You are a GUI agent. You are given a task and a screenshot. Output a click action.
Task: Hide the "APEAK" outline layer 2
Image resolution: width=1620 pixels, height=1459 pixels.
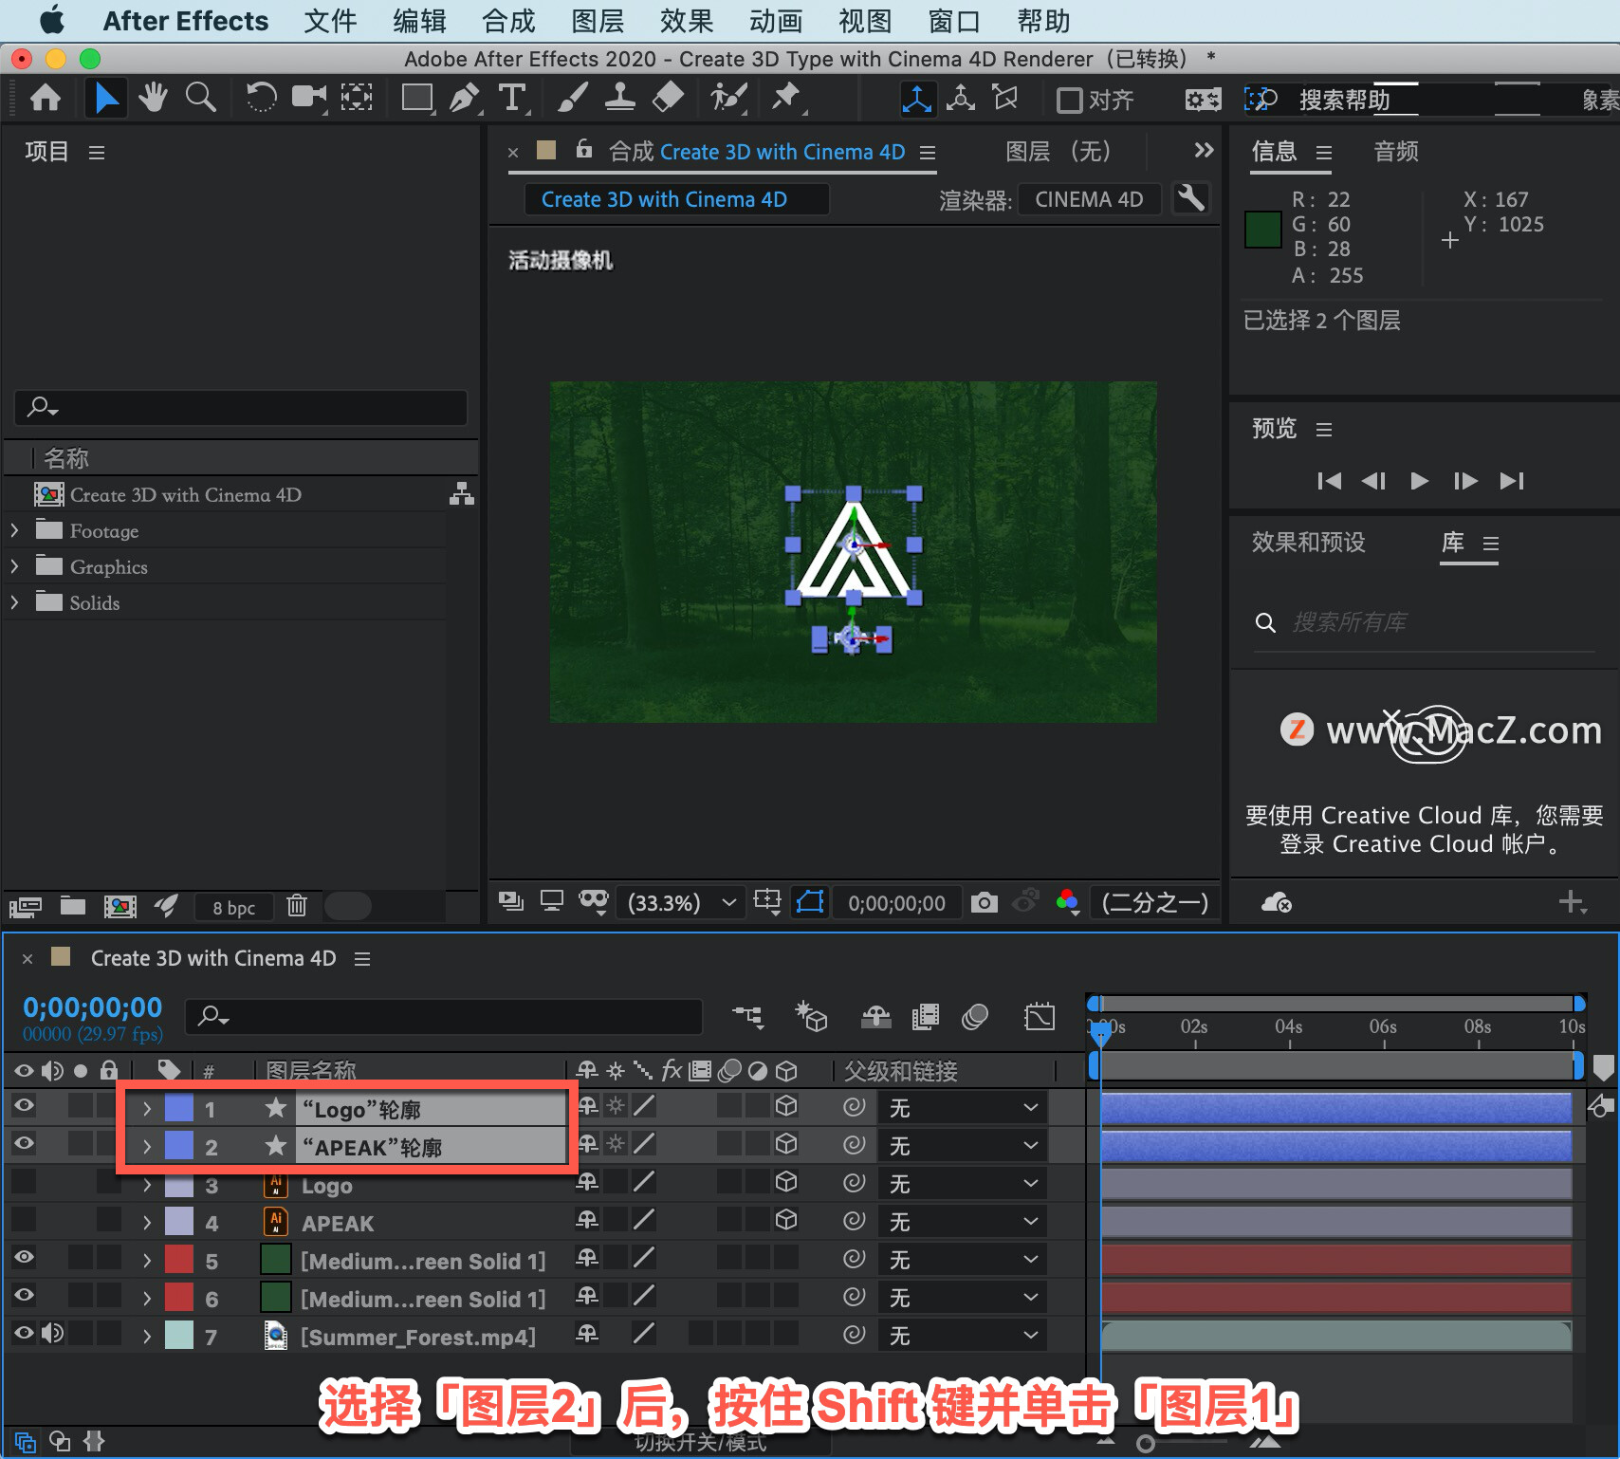point(25,1143)
